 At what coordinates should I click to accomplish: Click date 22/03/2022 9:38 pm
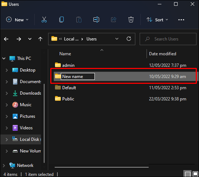[x=168, y=99]
